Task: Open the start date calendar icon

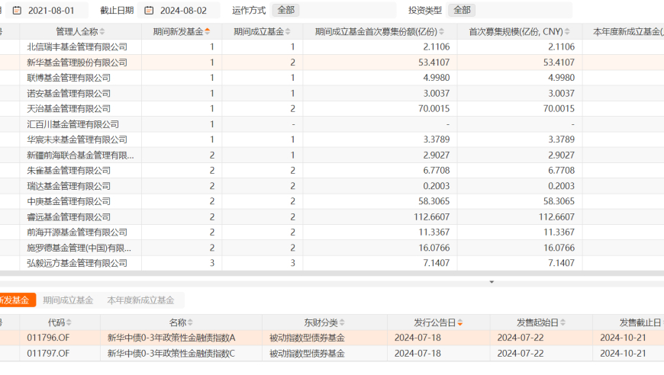Action: point(17,11)
